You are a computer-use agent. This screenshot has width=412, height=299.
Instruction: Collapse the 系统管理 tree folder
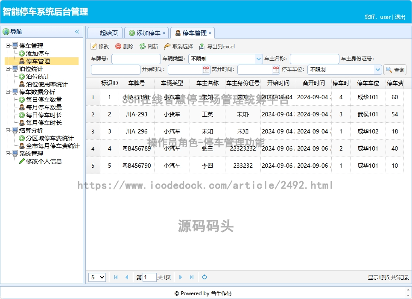tap(8, 154)
